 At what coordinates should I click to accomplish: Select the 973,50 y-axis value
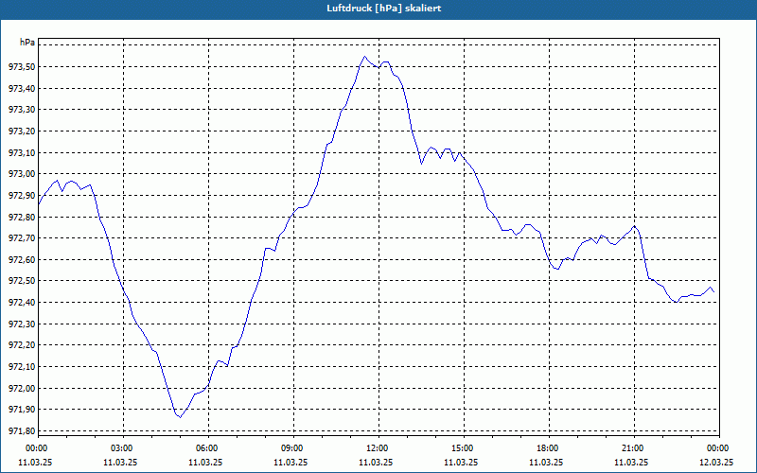22,67
